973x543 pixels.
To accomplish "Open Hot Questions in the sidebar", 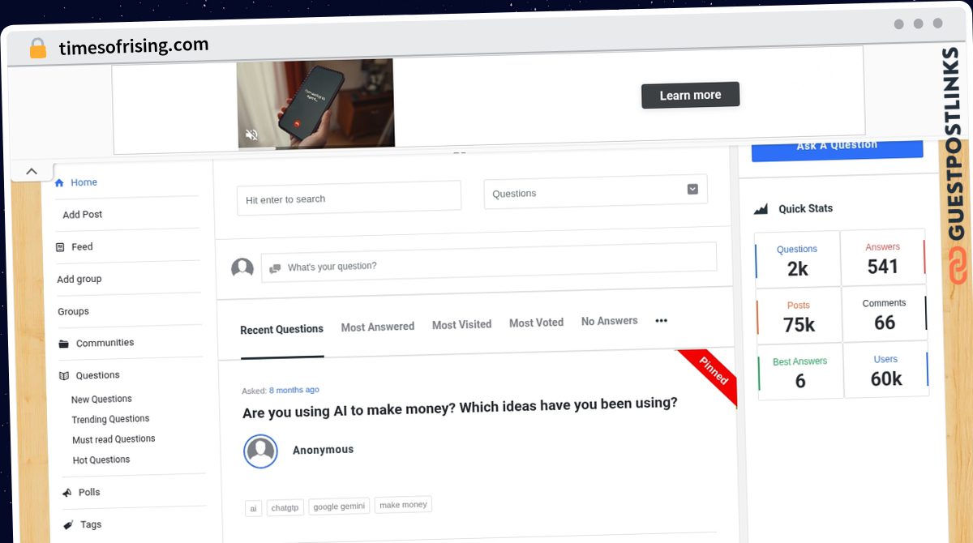I will pyautogui.click(x=101, y=460).
